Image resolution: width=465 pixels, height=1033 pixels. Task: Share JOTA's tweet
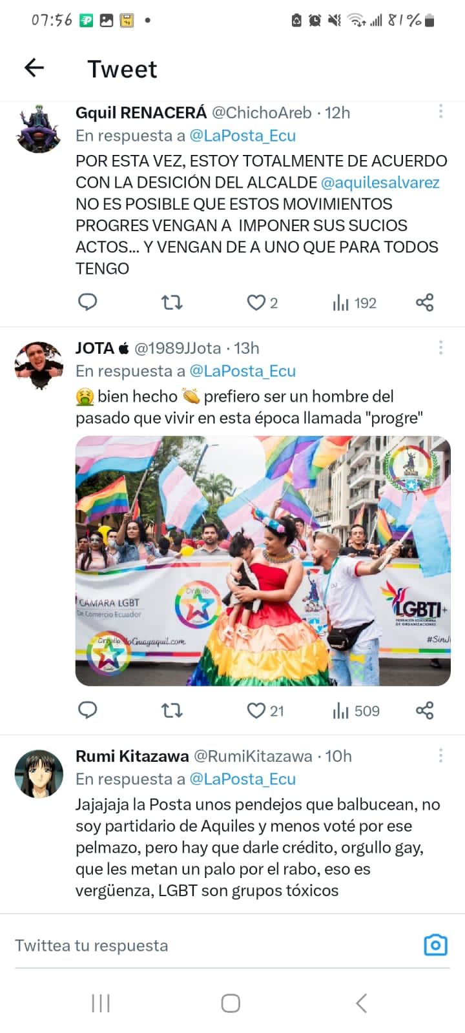click(424, 711)
